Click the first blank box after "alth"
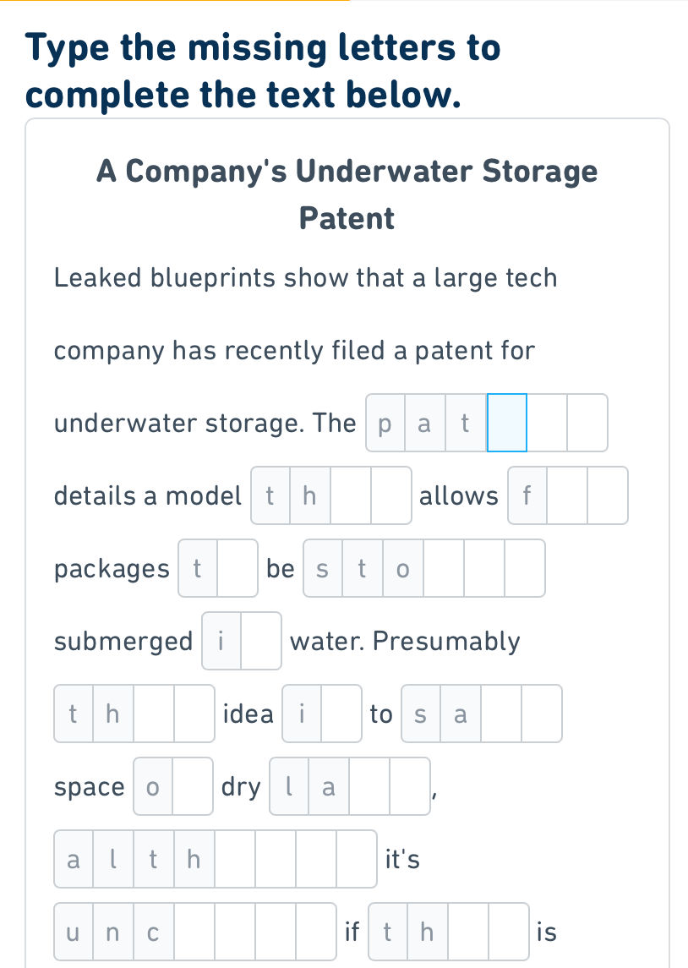The height and width of the screenshot is (968, 688). click(x=235, y=859)
